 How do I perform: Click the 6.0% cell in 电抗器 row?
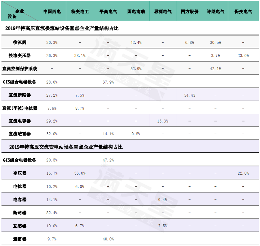(80, 187)
